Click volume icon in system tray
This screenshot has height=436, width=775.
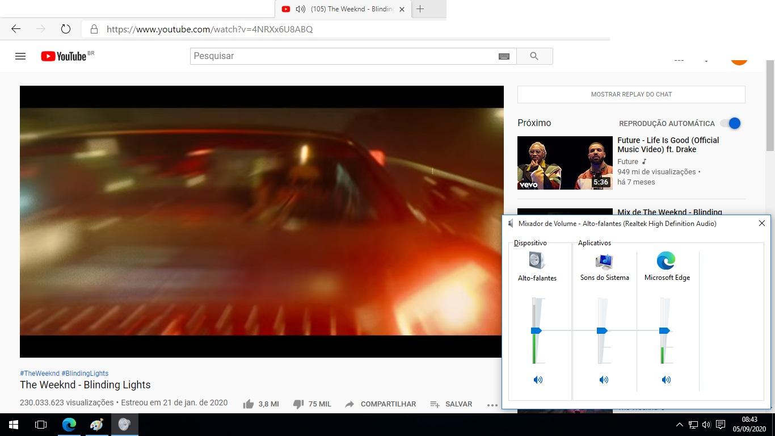(x=706, y=425)
